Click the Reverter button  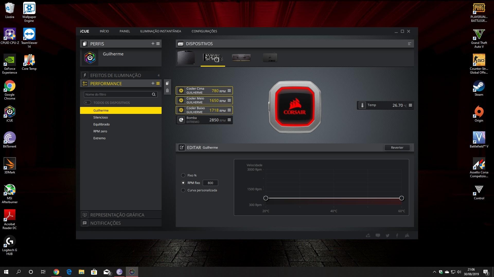[x=397, y=147]
